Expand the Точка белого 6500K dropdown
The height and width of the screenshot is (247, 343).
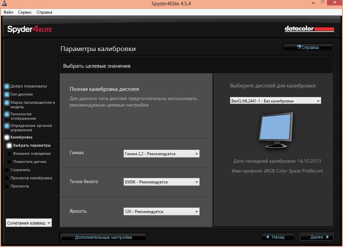pyautogui.click(x=161, y=182)
